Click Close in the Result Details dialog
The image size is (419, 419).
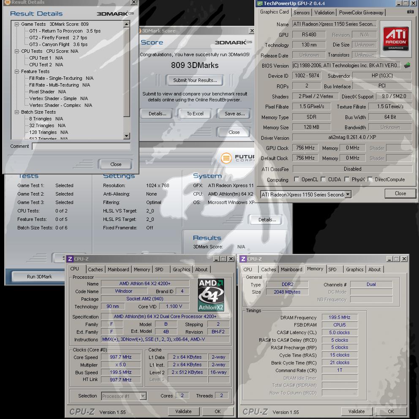[115, 164]
